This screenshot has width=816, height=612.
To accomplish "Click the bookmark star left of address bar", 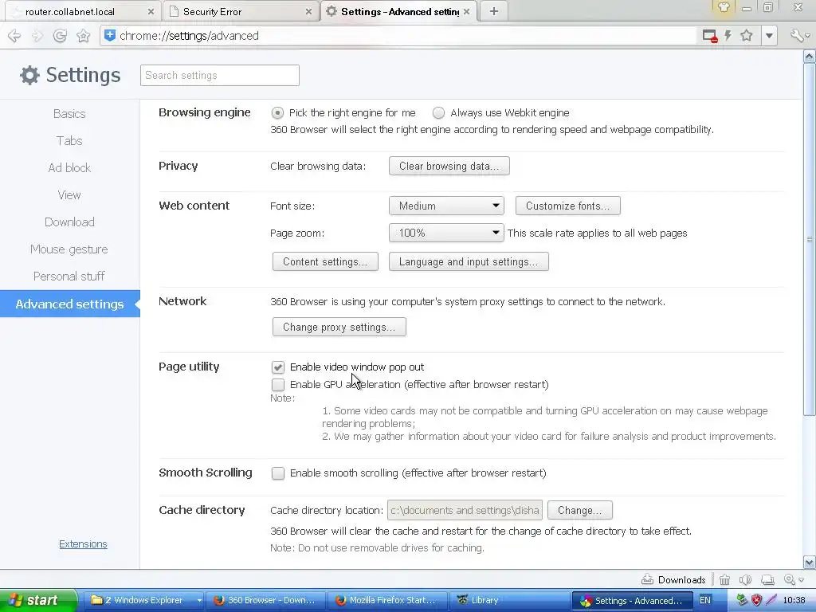I will click(x=83, y=36).
